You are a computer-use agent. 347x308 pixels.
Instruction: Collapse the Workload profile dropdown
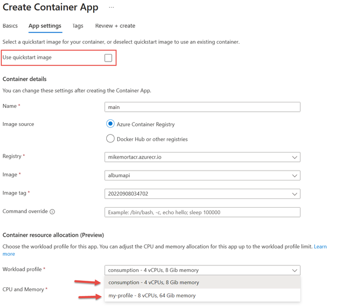202,270
